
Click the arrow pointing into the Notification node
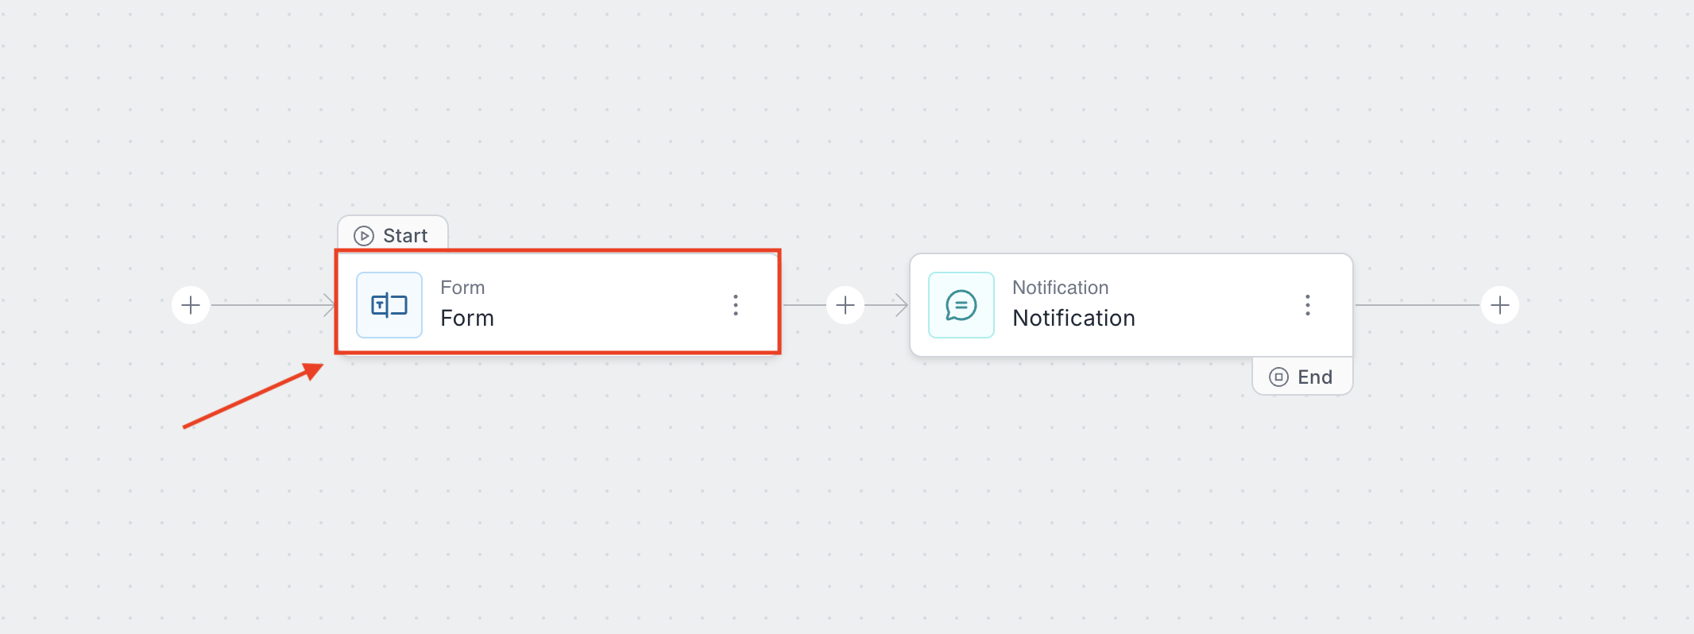coord(899,305)
